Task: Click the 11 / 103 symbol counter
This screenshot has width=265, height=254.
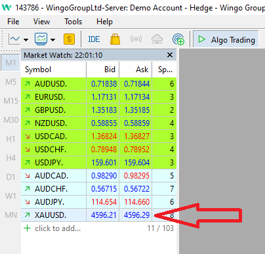Action: [x=161, y=228]
